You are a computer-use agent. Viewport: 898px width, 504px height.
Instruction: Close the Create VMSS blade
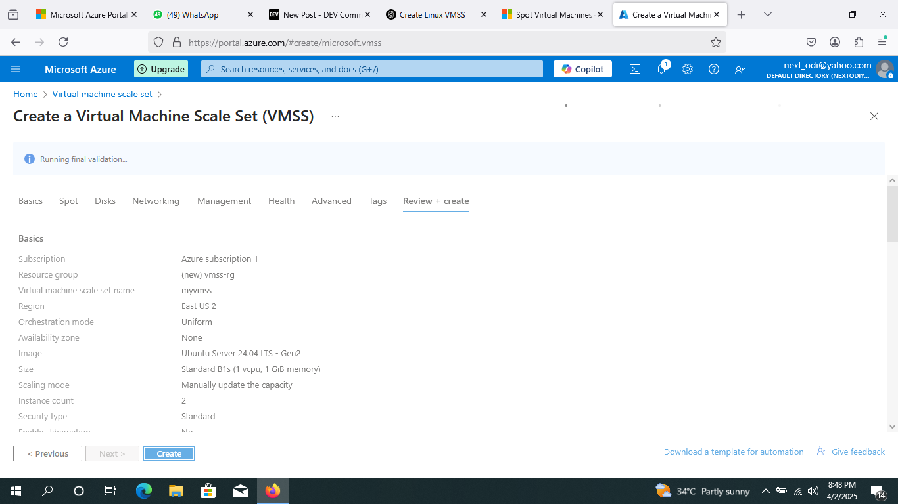(874, 116)
